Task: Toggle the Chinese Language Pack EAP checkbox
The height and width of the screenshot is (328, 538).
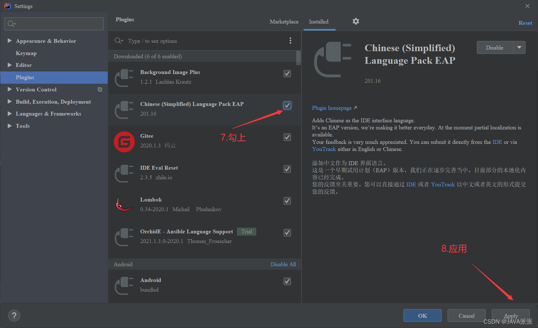Action: click(287, 105)
